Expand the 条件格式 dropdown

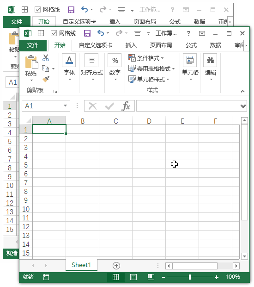[163, 58]
